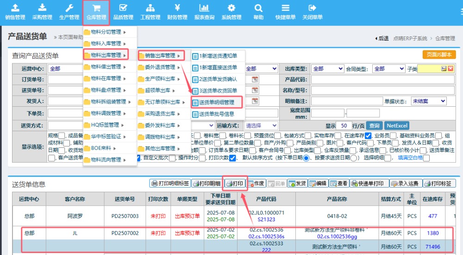Open the 采购管理 download icon
The height and width of the screenshot is (255, 463).
coord(42,8)
